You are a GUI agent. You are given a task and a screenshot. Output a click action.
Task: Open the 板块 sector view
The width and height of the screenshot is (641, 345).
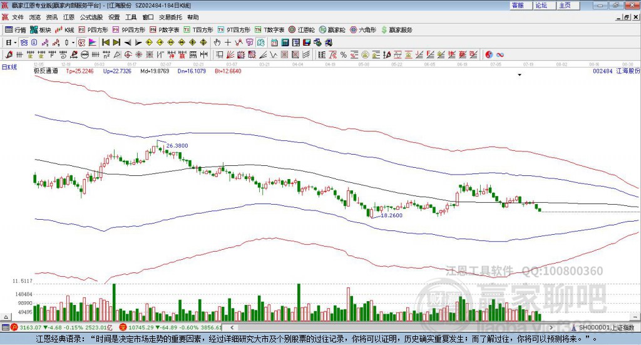click(x=41, y=30)
